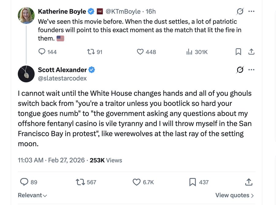Share Scott Alexander's tweet

pyautogui.click(x=248, y=182)
